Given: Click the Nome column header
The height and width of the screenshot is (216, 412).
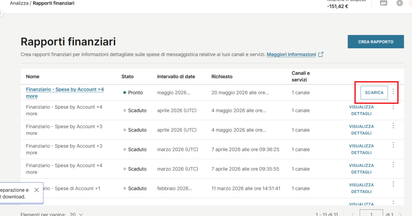Looking at the screenshot, I should [32, 76].
